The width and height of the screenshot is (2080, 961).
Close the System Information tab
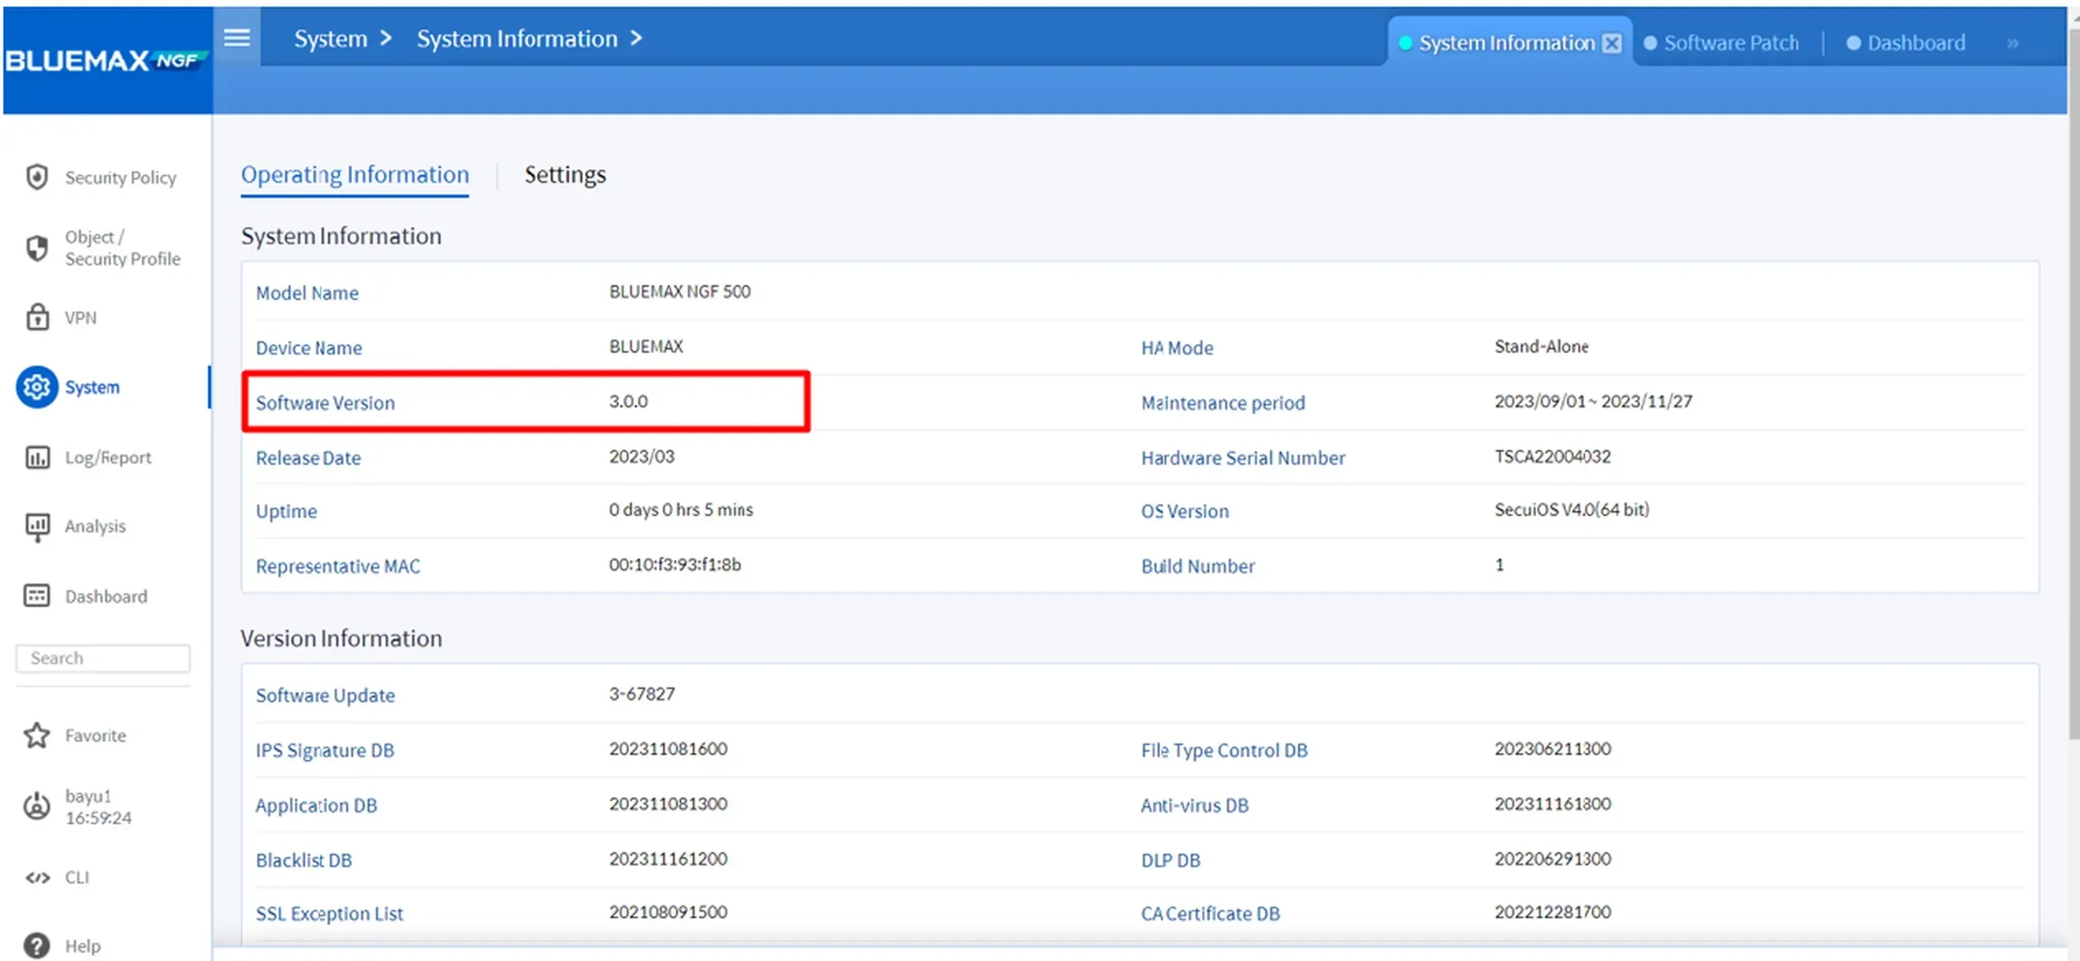[1612, 43]
